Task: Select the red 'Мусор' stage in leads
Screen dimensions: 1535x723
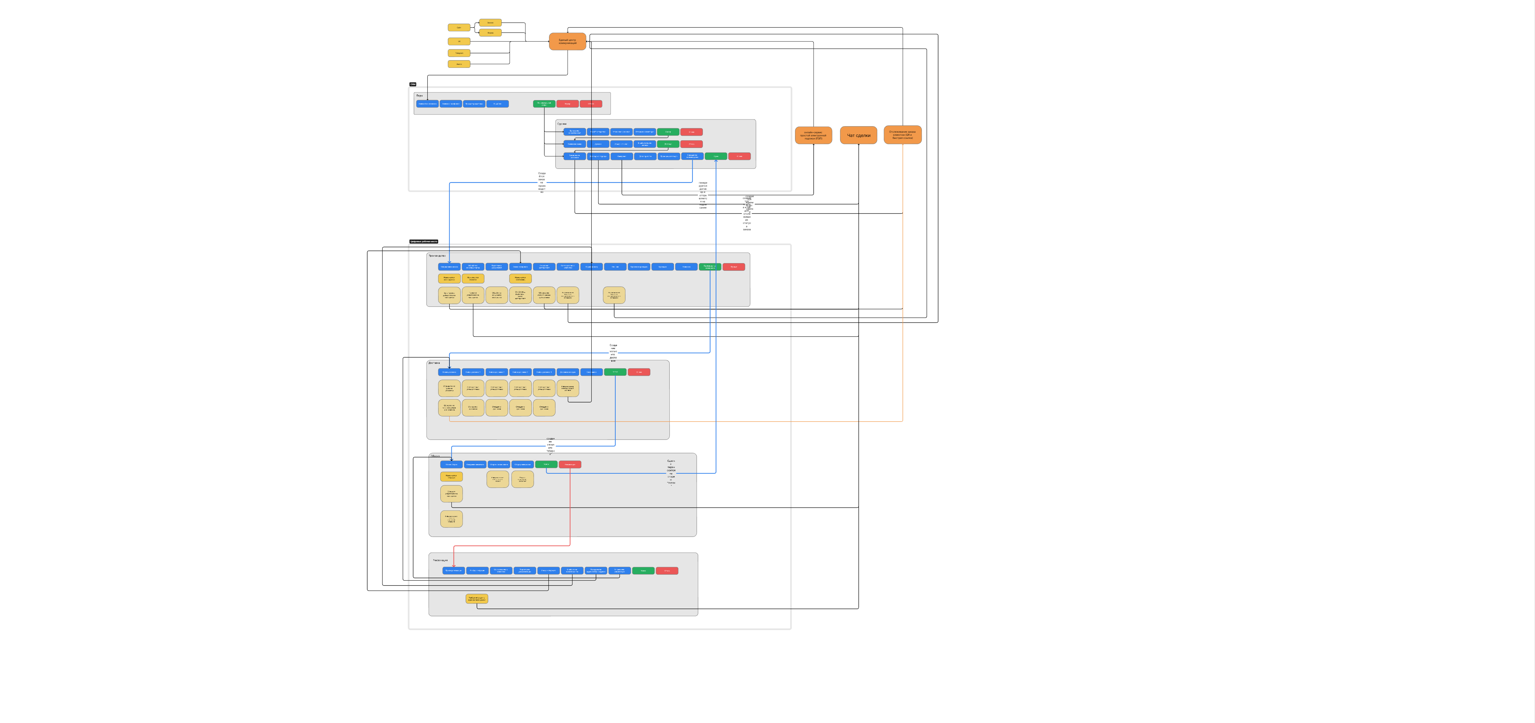Action: pyautogui.click(x=567, y=104)
